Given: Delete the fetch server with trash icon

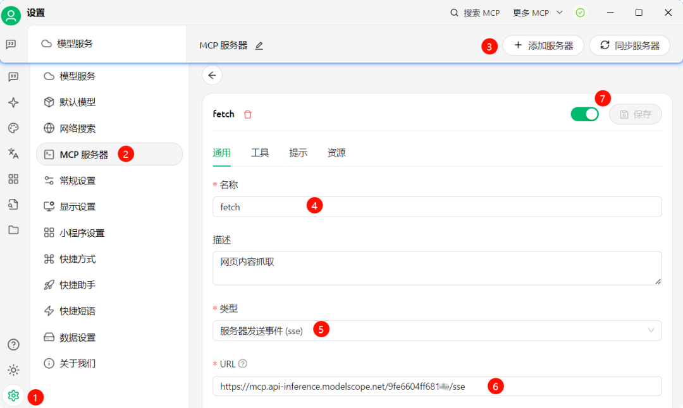Looking at the screenshot, I should pyautogui.click(x=248, y=114).
